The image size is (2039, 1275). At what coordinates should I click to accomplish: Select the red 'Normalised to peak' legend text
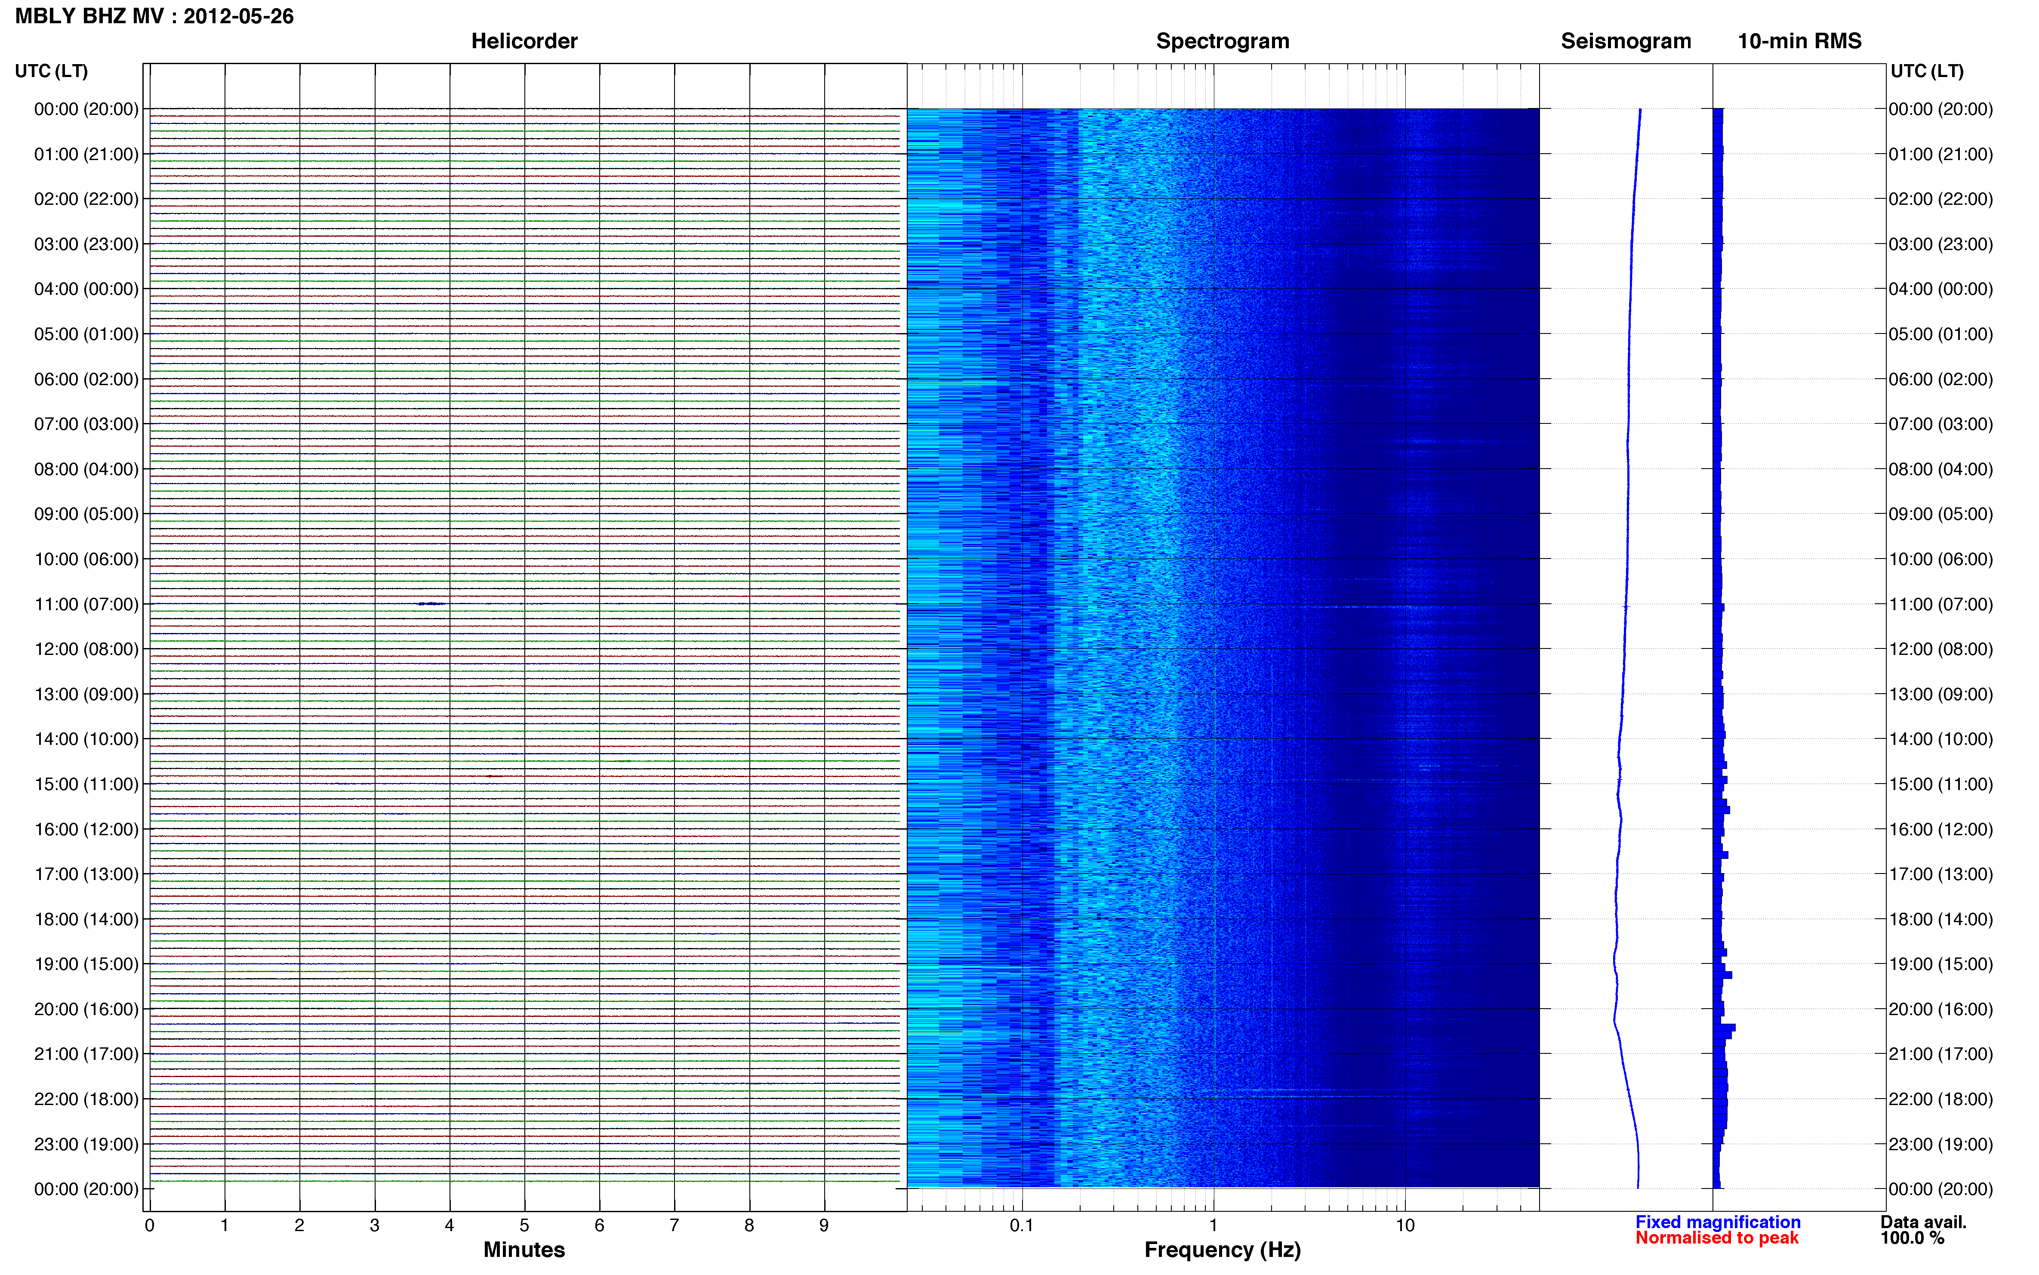1717,1238
